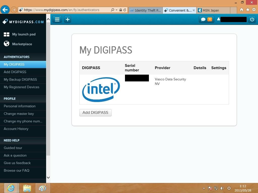Start the Guided tour
The width and height of the screenshot is (258, 193).
point(23,148)
